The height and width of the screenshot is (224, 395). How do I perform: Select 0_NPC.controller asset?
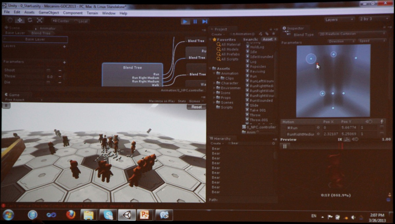(259, 127)
